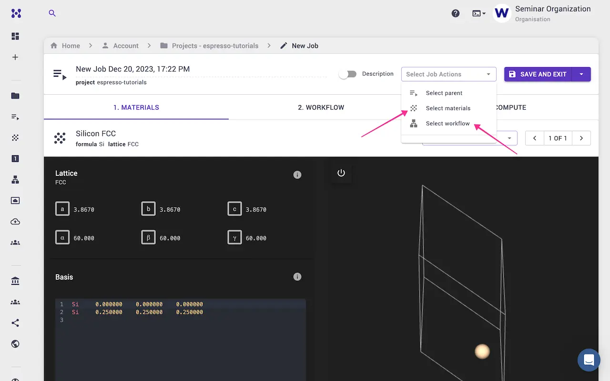Click the power button in the 3D viewer

pos(341,173)
